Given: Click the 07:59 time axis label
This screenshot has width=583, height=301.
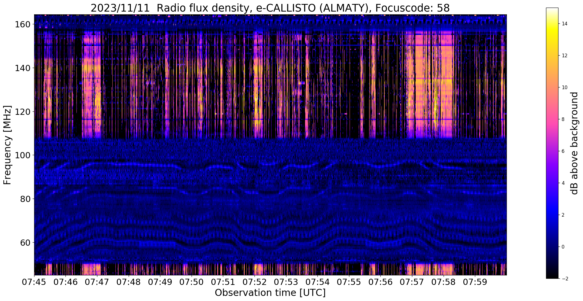Looking at the screenshot, I should (475, 282).
